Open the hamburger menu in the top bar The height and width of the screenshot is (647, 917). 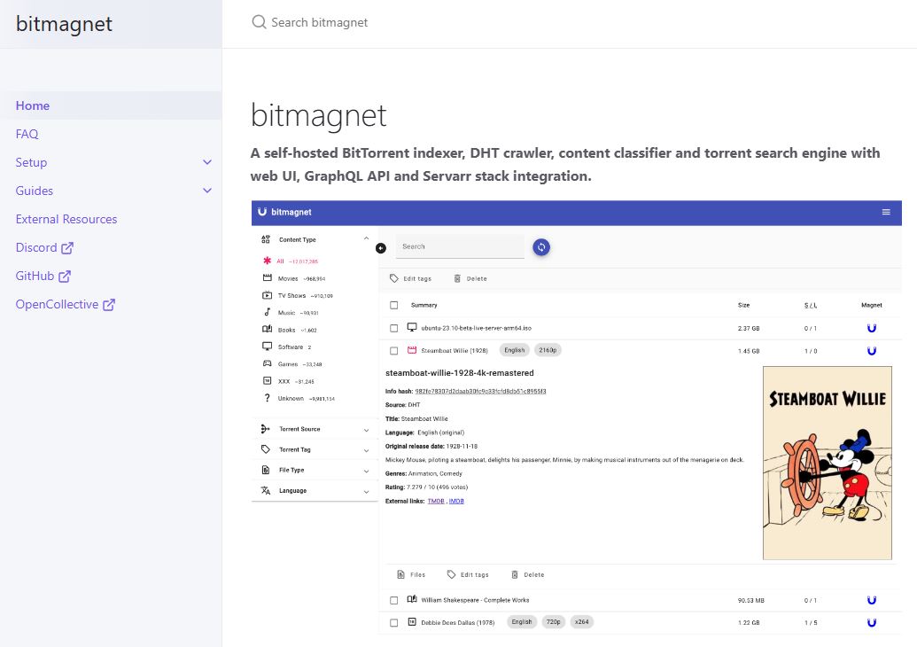pyautogui.click(x=886, y=213)
